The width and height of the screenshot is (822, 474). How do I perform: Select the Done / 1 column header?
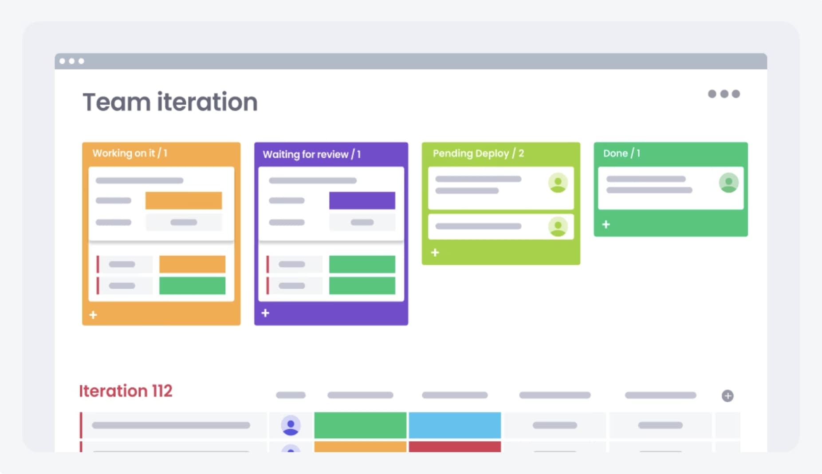[621, 153]
